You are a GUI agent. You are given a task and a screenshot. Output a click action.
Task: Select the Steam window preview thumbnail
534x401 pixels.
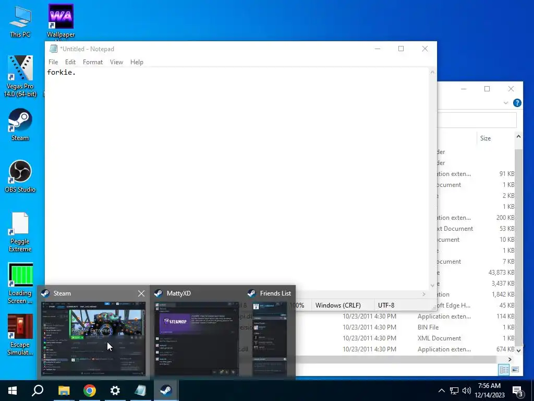(x=93, y=338)
